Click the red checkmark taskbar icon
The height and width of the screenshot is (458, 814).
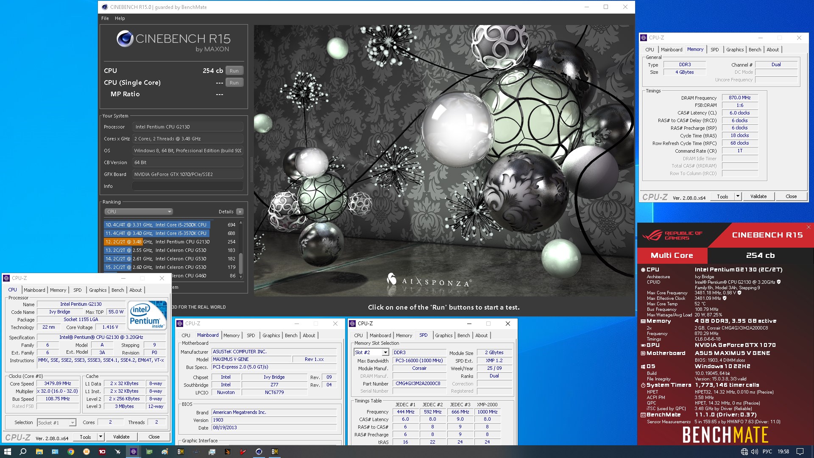243,452
